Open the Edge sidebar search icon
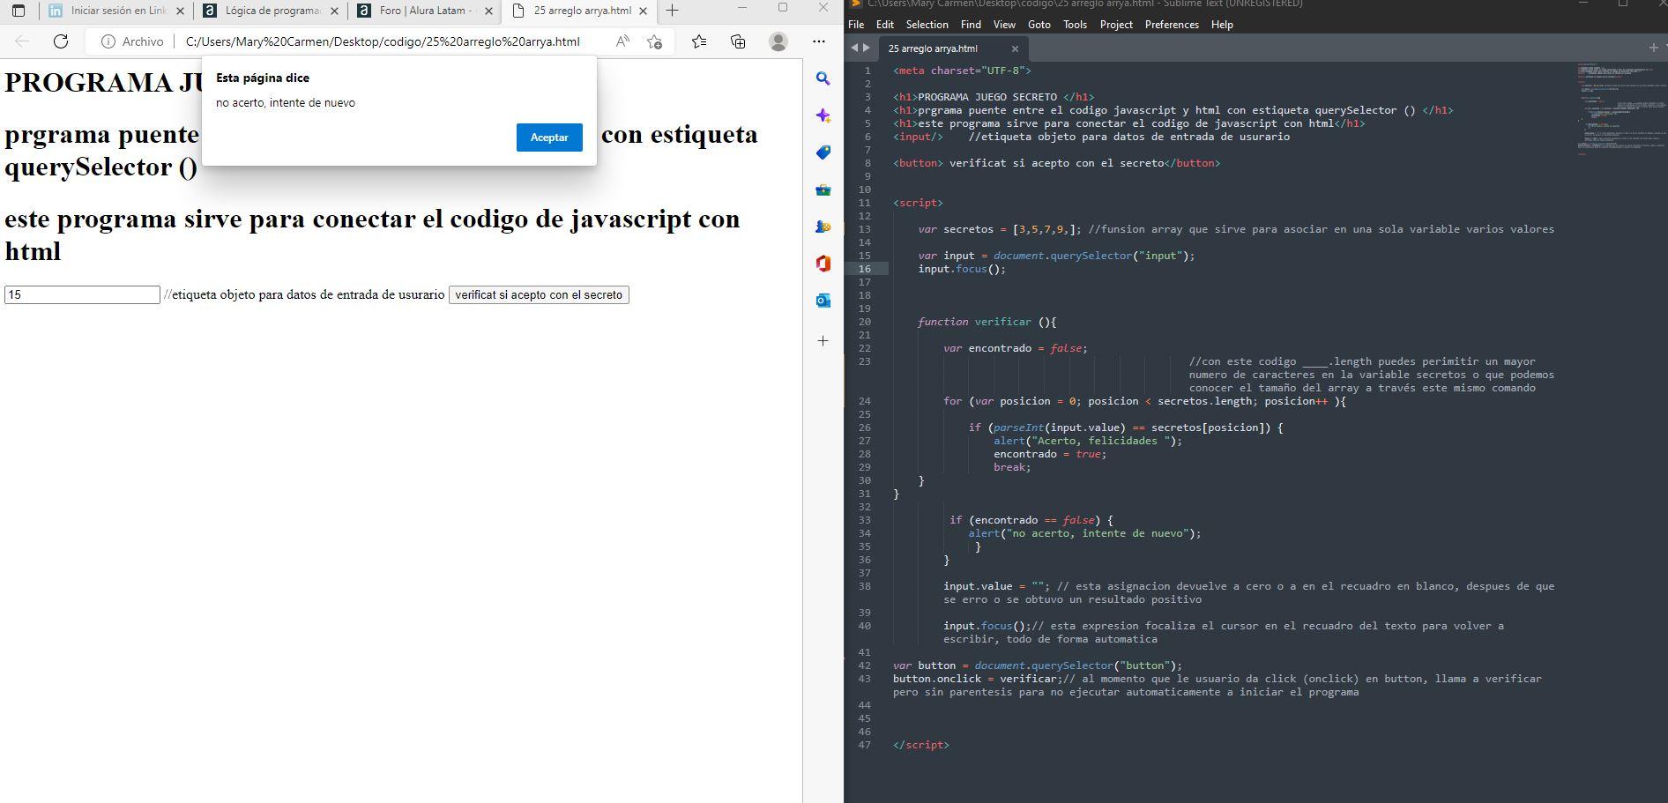 click(823, 78)
